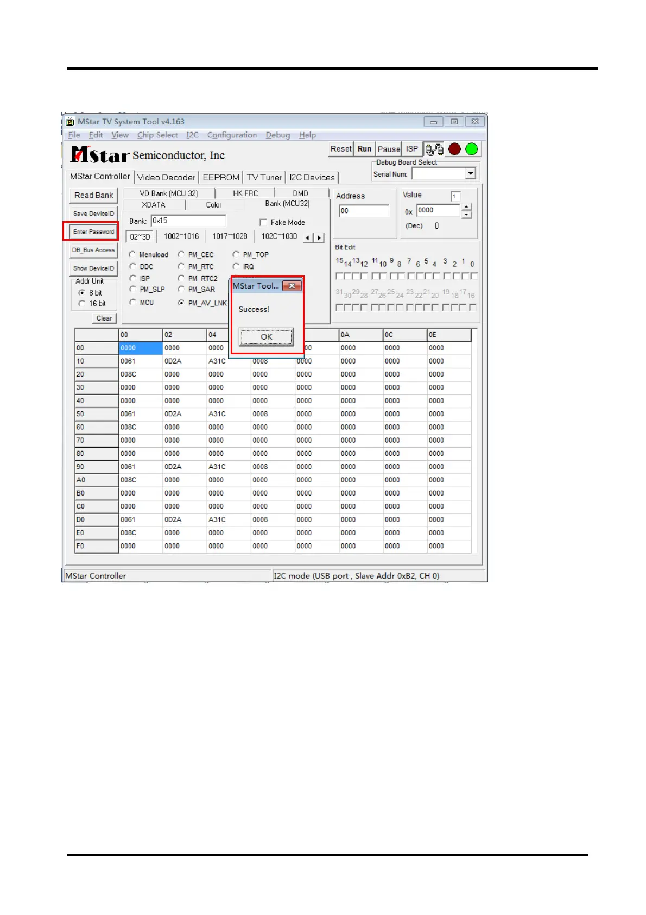
Task: Click the Pause toolbar button
Action: coord(389,149)
